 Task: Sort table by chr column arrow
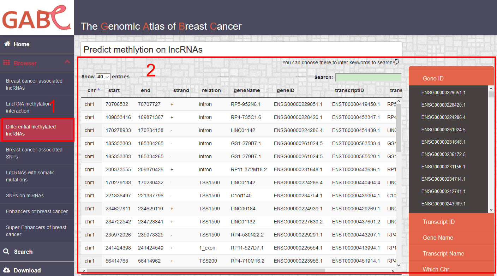pos(99,90)
